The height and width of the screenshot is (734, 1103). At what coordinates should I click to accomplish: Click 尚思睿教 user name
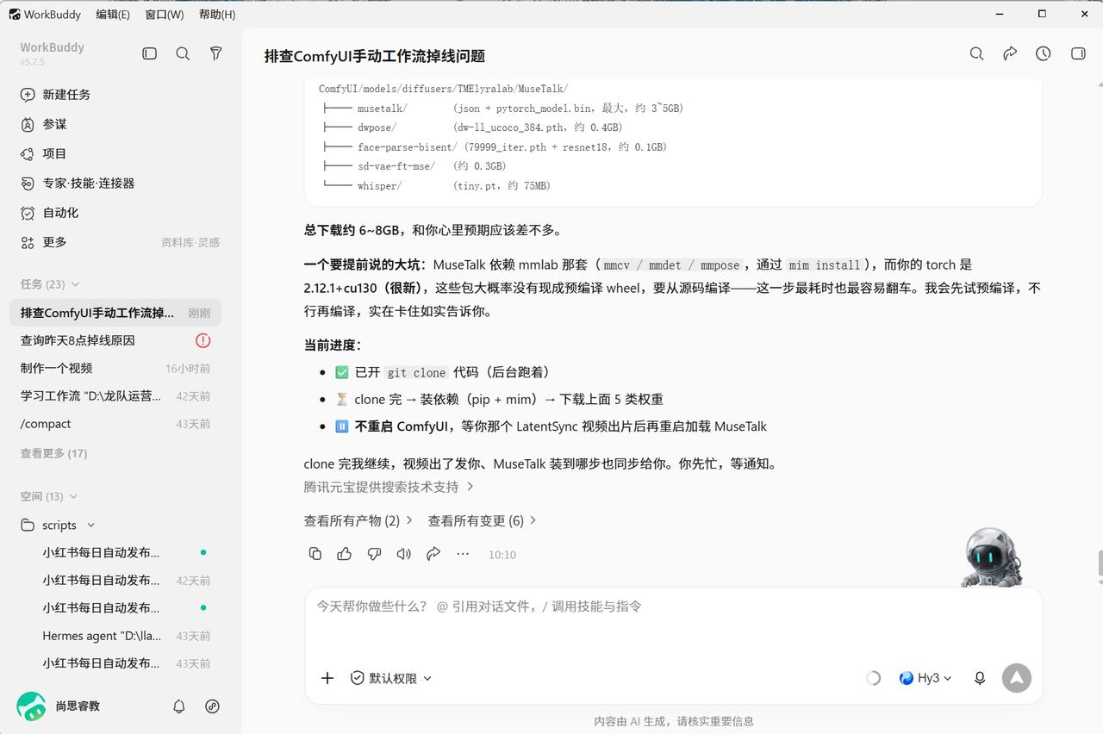point(78,706)
